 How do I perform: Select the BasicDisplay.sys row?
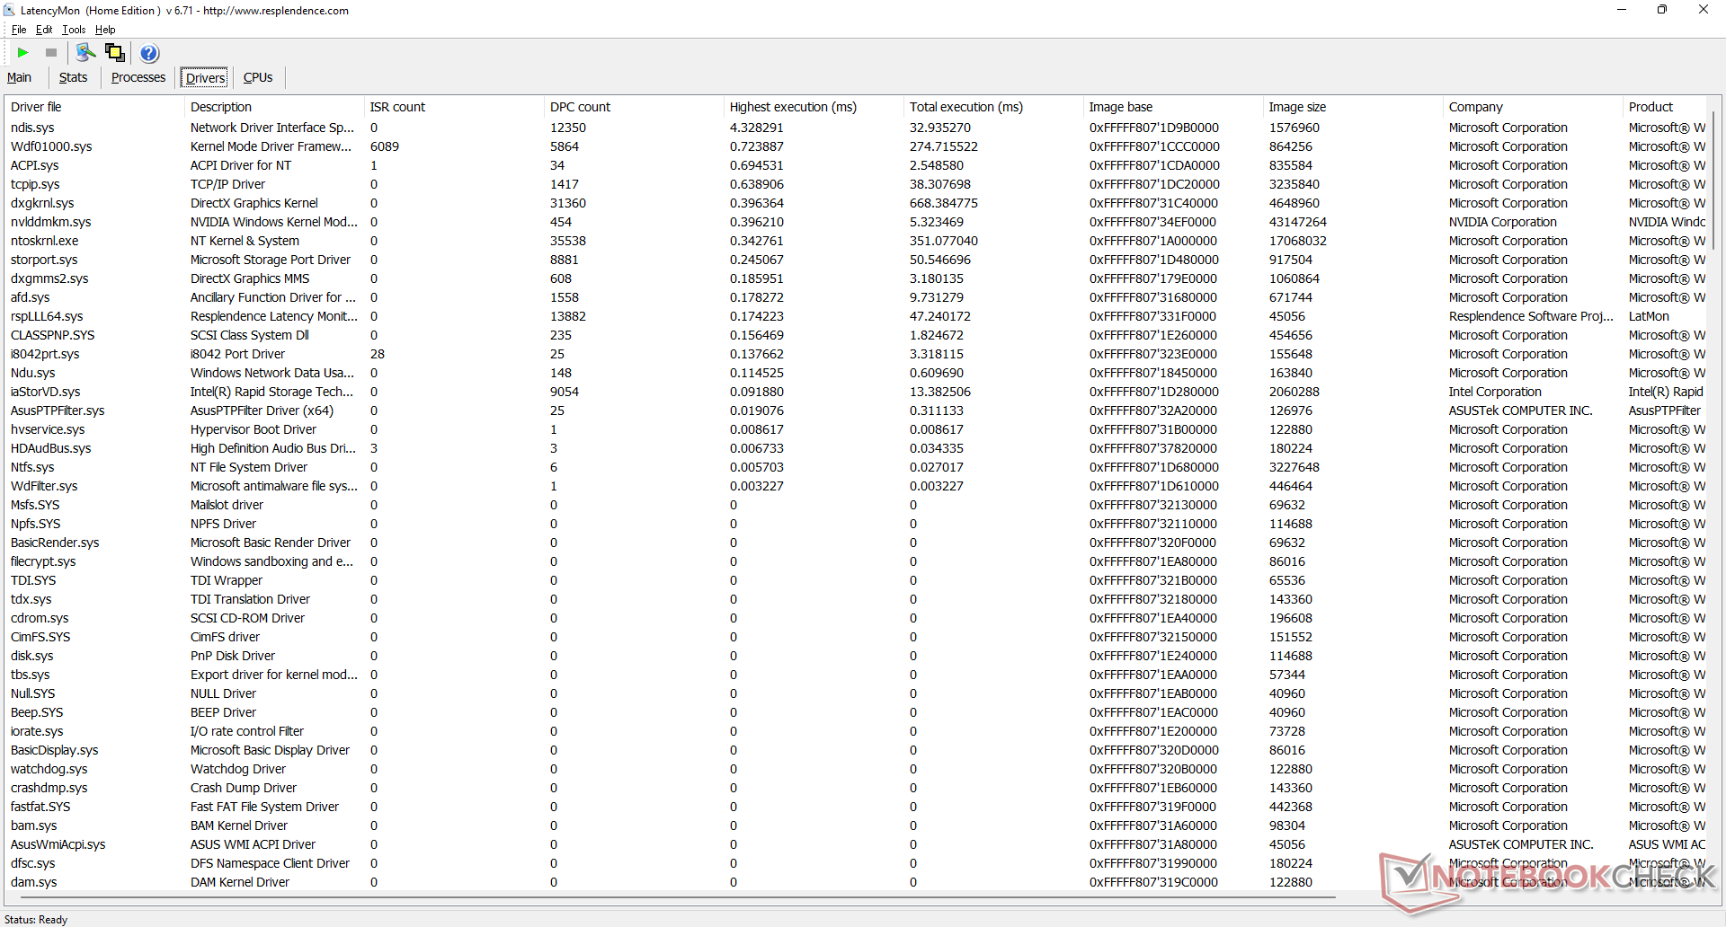(x=856, y=750)
